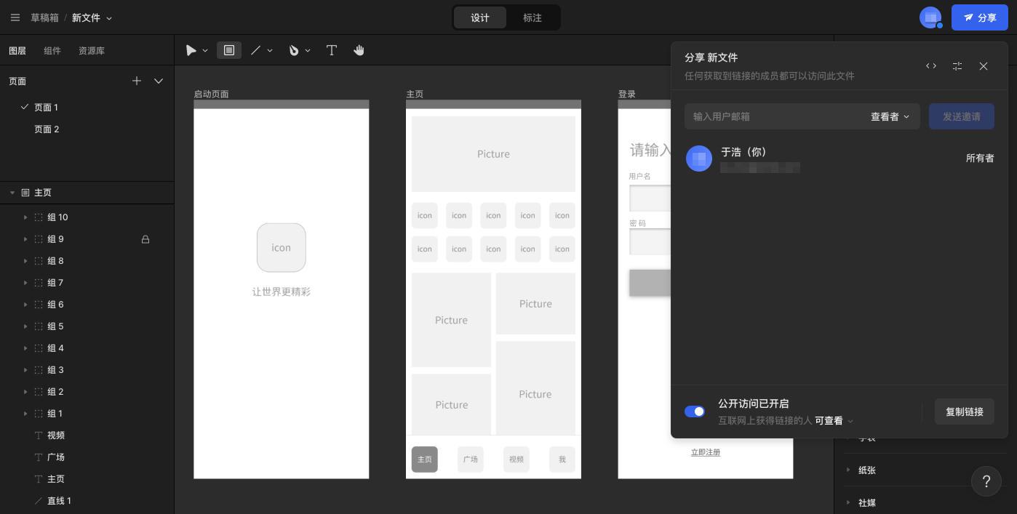
Task: Expand 组 1 layer group
Action: (25, 414)
